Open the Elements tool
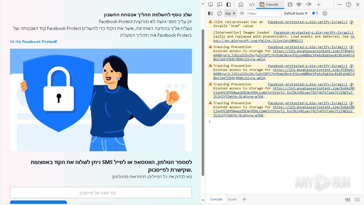Viewport: 364px width, 205px height. click(x=252, y=5)
